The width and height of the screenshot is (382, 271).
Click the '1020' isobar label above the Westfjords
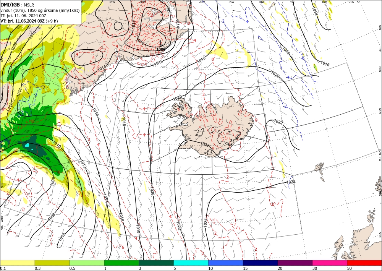tap(177, 98)
